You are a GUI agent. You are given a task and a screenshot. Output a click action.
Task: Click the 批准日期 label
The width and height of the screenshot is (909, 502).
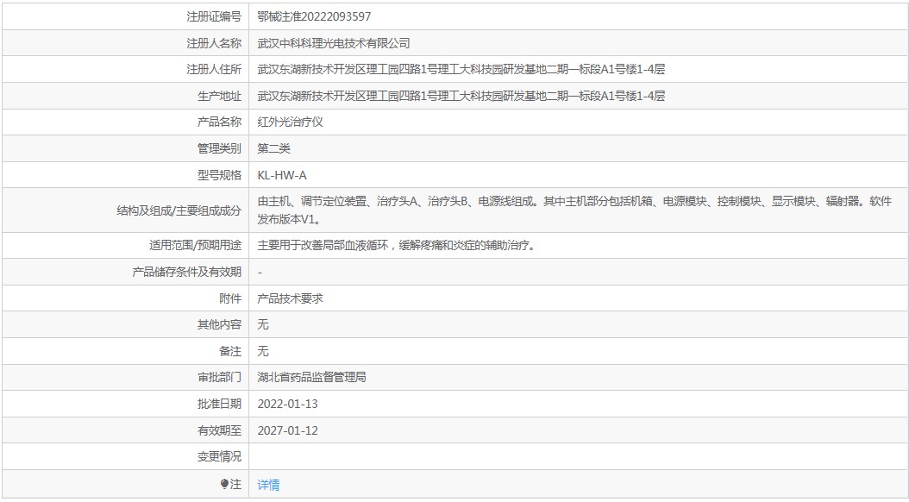tap(219, 404)
